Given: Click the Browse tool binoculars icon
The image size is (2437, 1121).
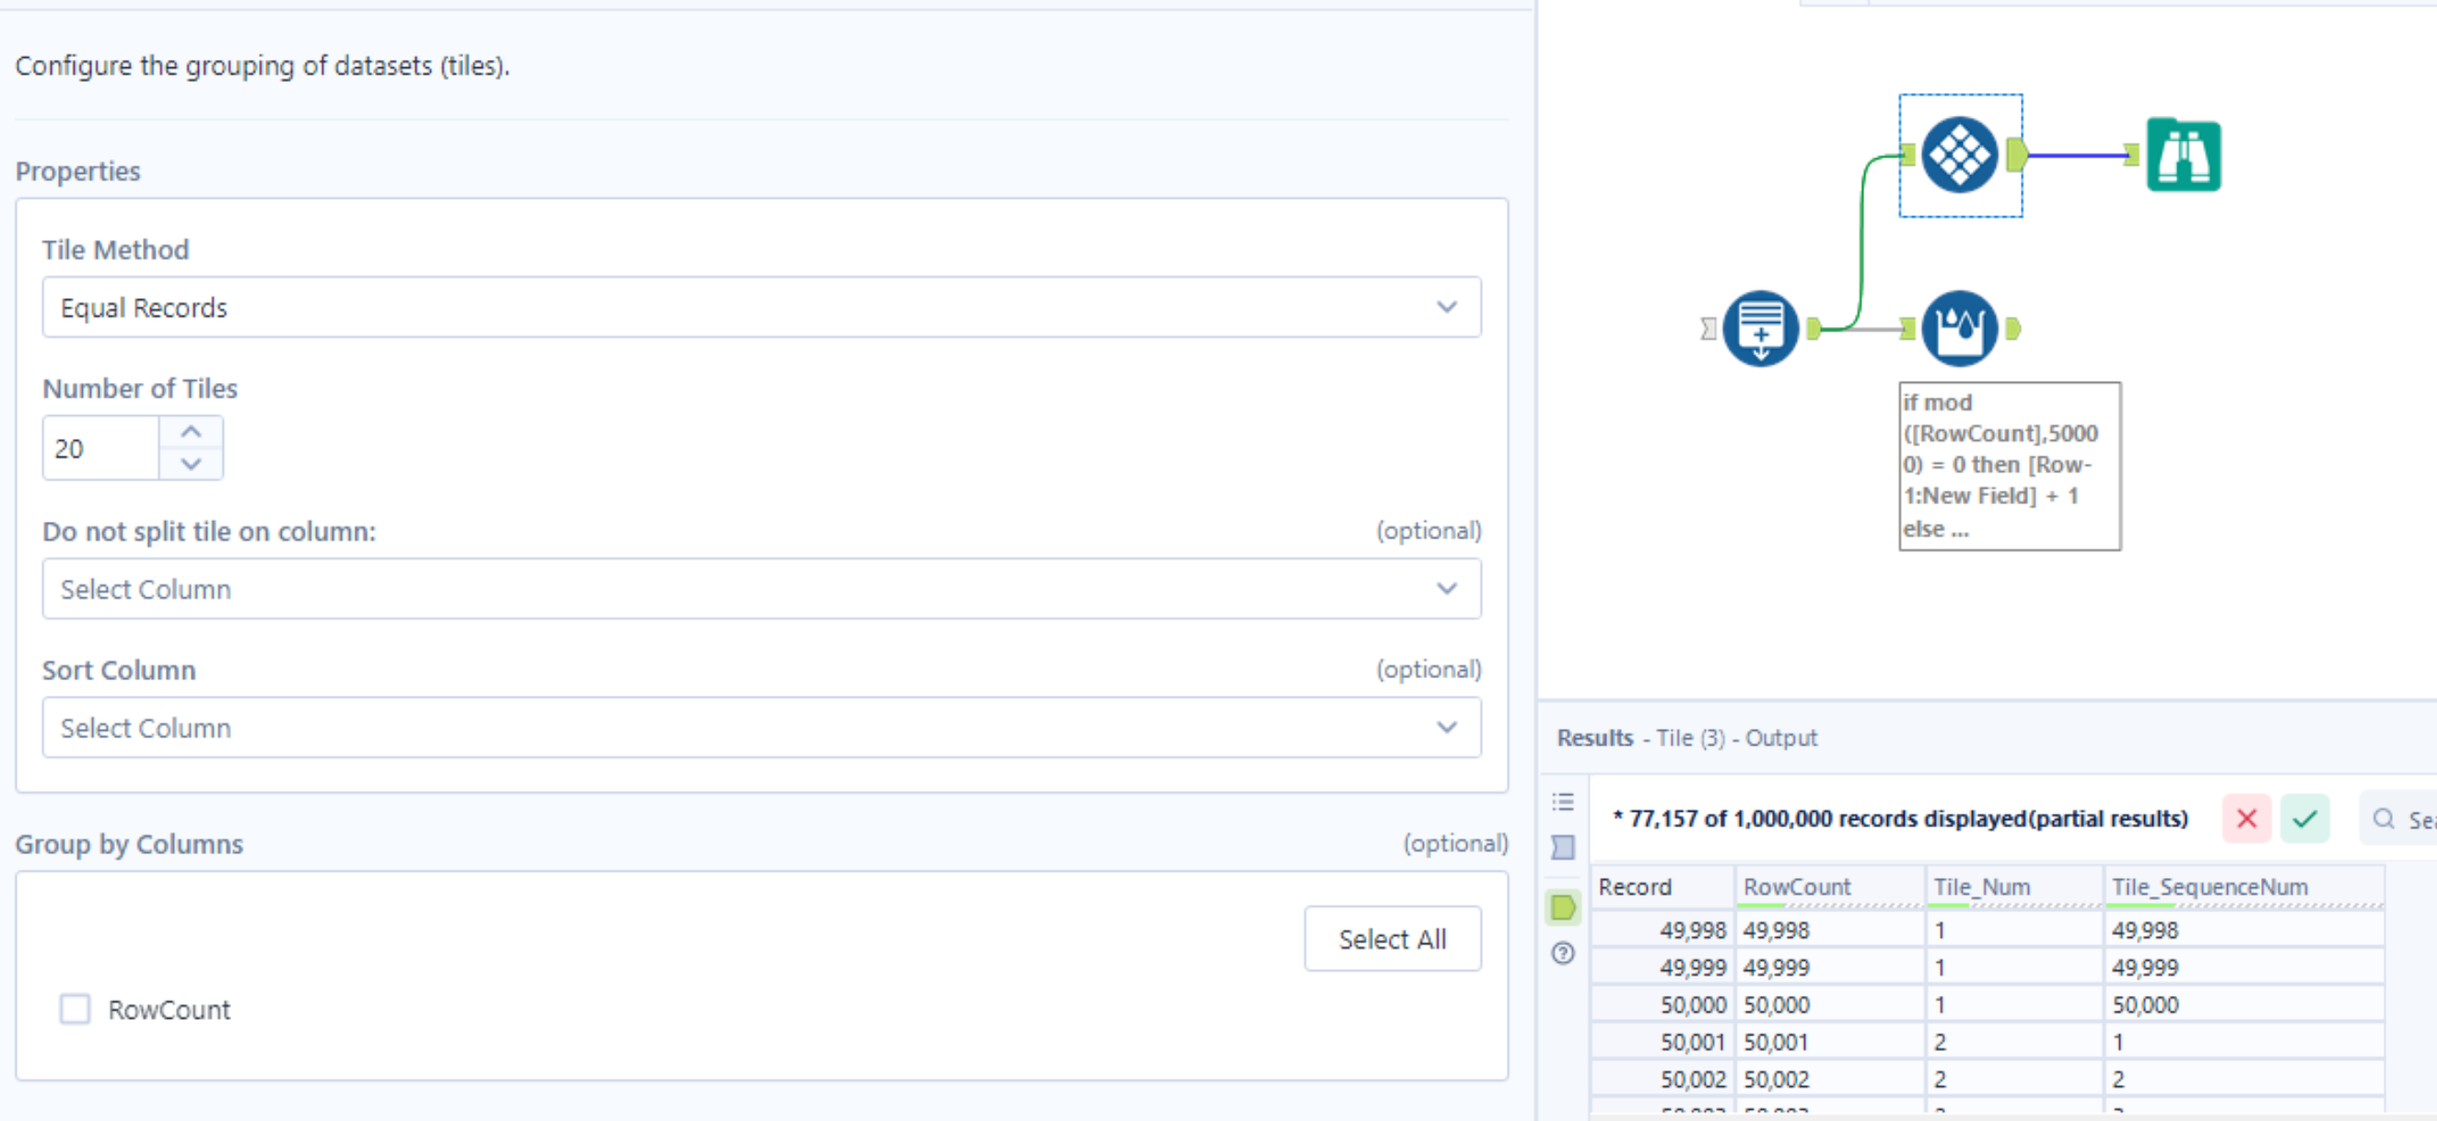Looking at the screenshot, I should (x=2183, y=156).
